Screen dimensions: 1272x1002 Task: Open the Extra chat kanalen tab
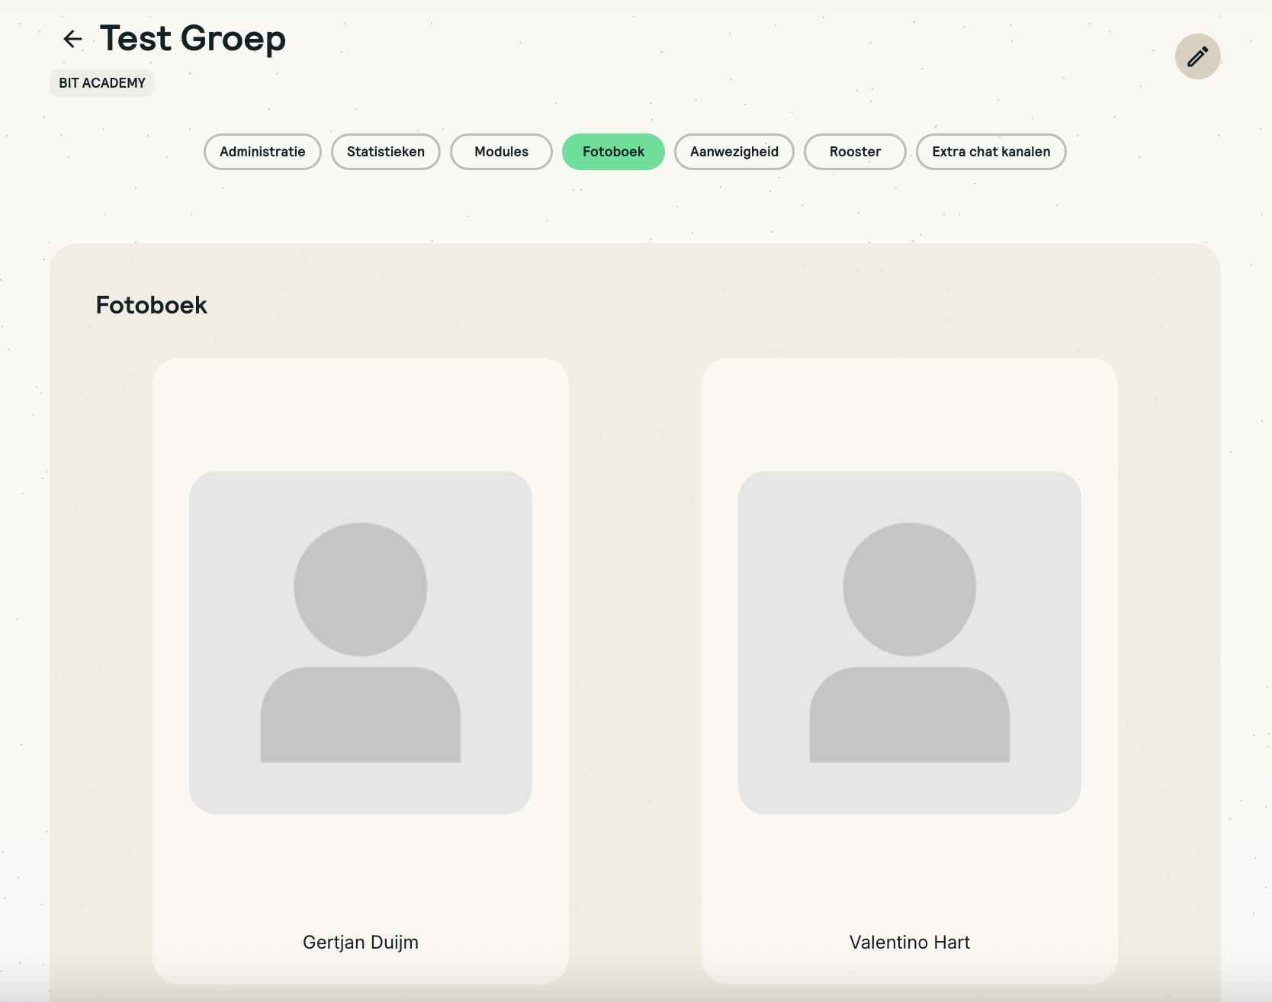click(x=991, y=152)
